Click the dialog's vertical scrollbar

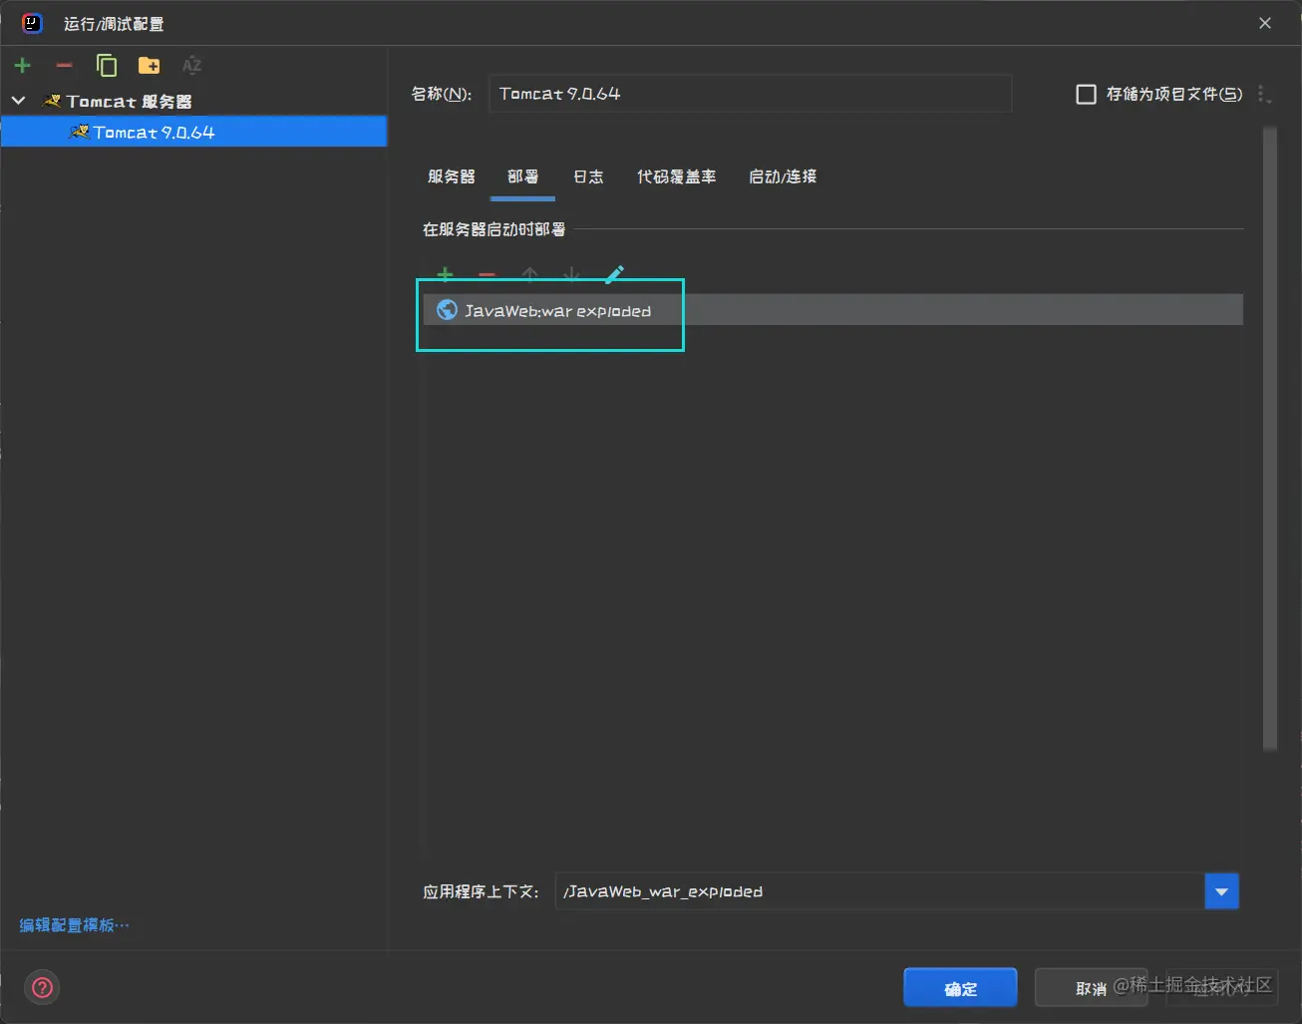1269,439
